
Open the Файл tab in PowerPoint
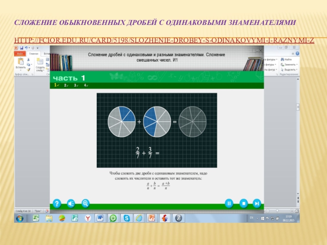(x=20, y=54)
